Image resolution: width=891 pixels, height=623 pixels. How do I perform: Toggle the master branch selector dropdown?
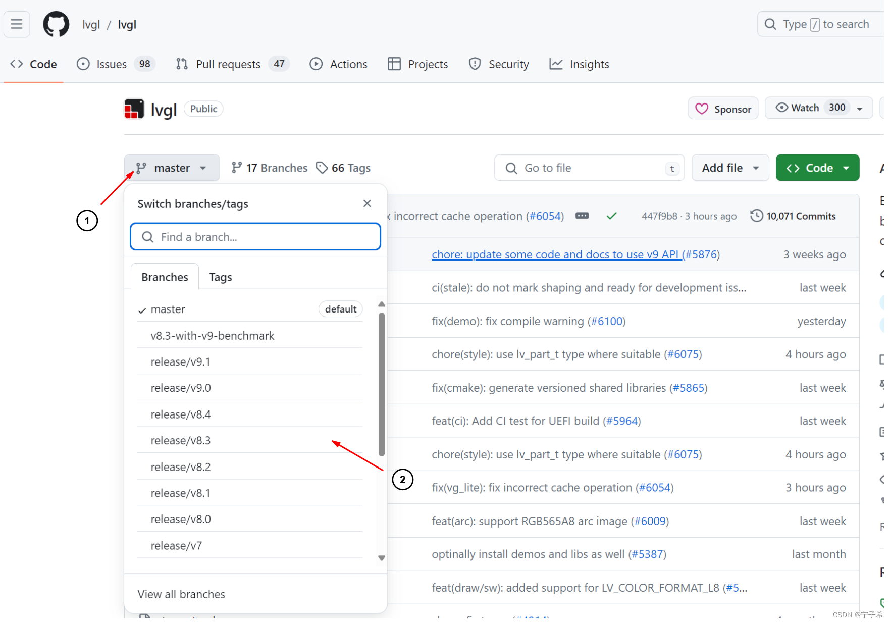pyautogui.click(x=172, y=168)
